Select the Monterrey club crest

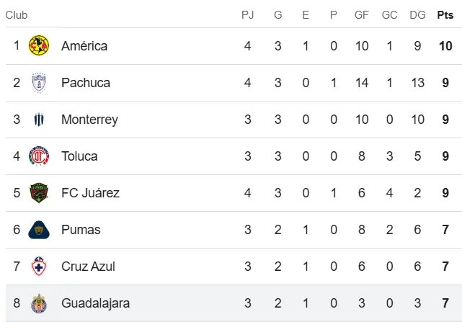(x=38, y=120)
